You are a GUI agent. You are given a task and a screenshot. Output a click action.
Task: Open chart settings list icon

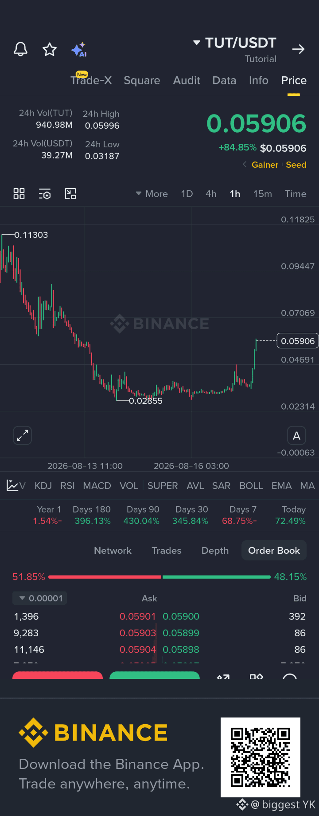[x=45, y=193]
